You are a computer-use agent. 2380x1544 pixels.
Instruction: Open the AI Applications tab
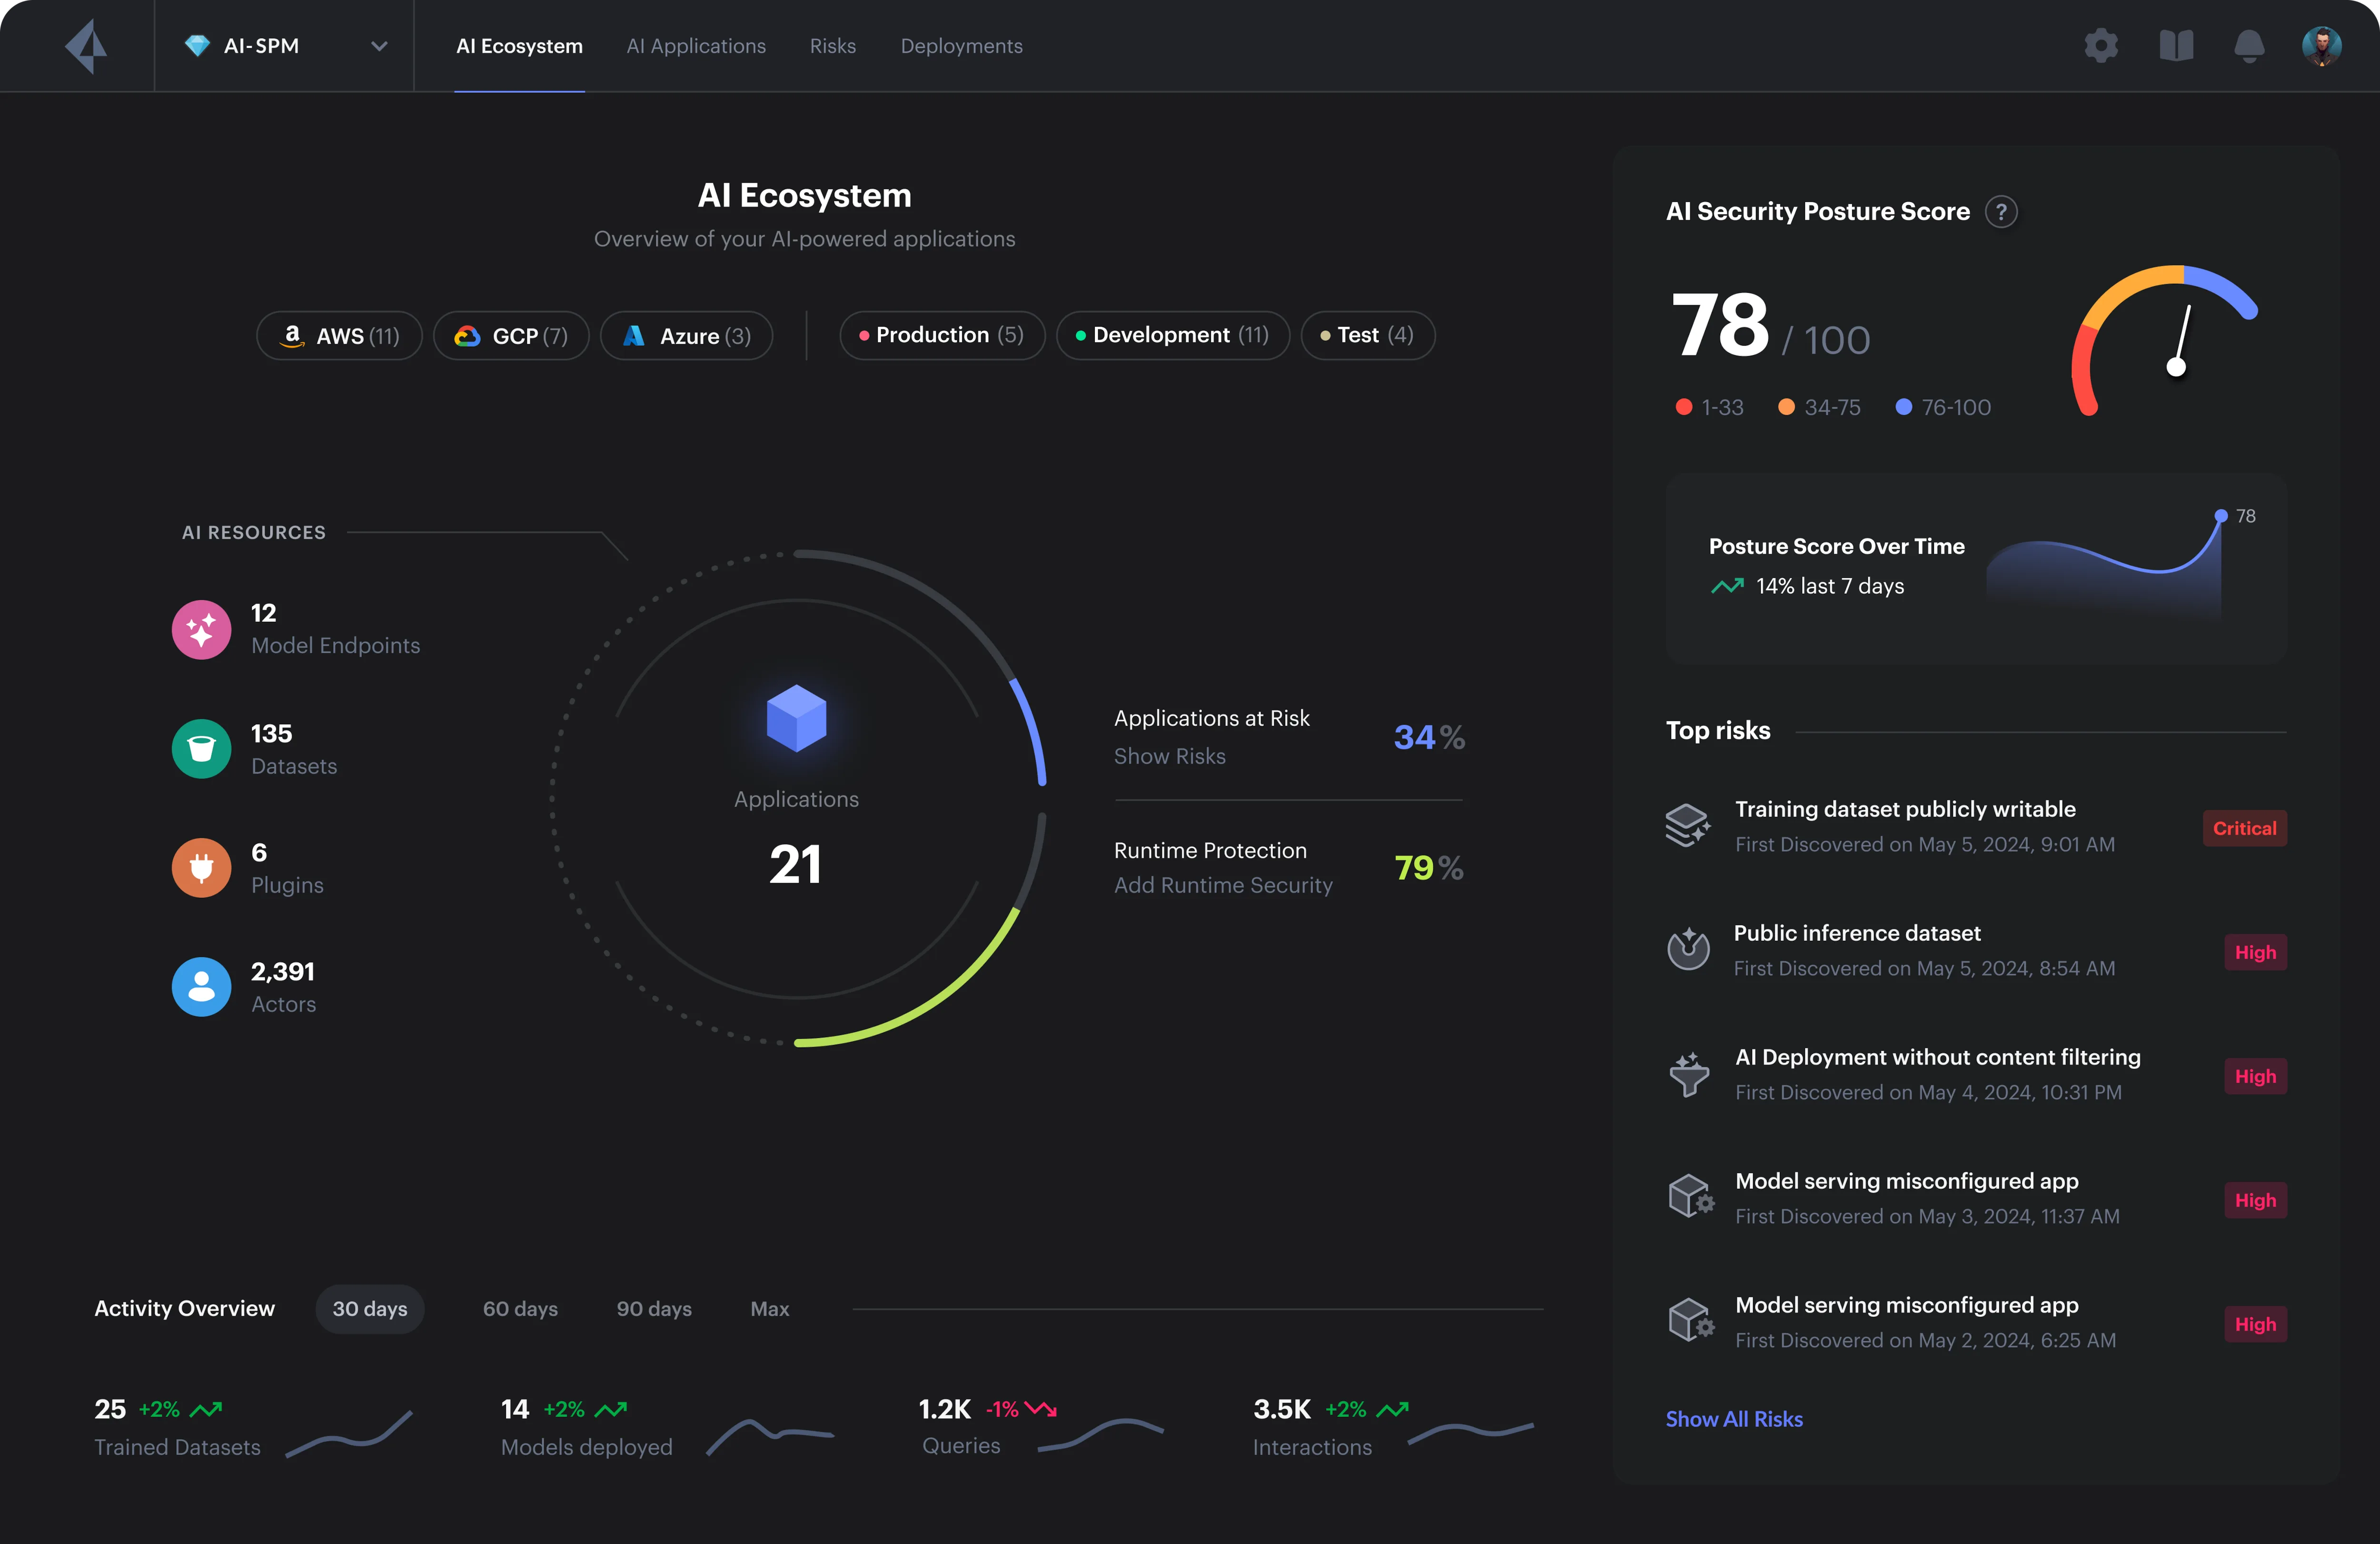(x=696, y=46)
